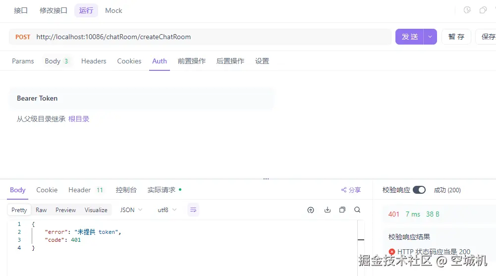The height and width of the screenshot is (276, 496).
Task: Open the JSON format dropdown
Action: point(131,210)
